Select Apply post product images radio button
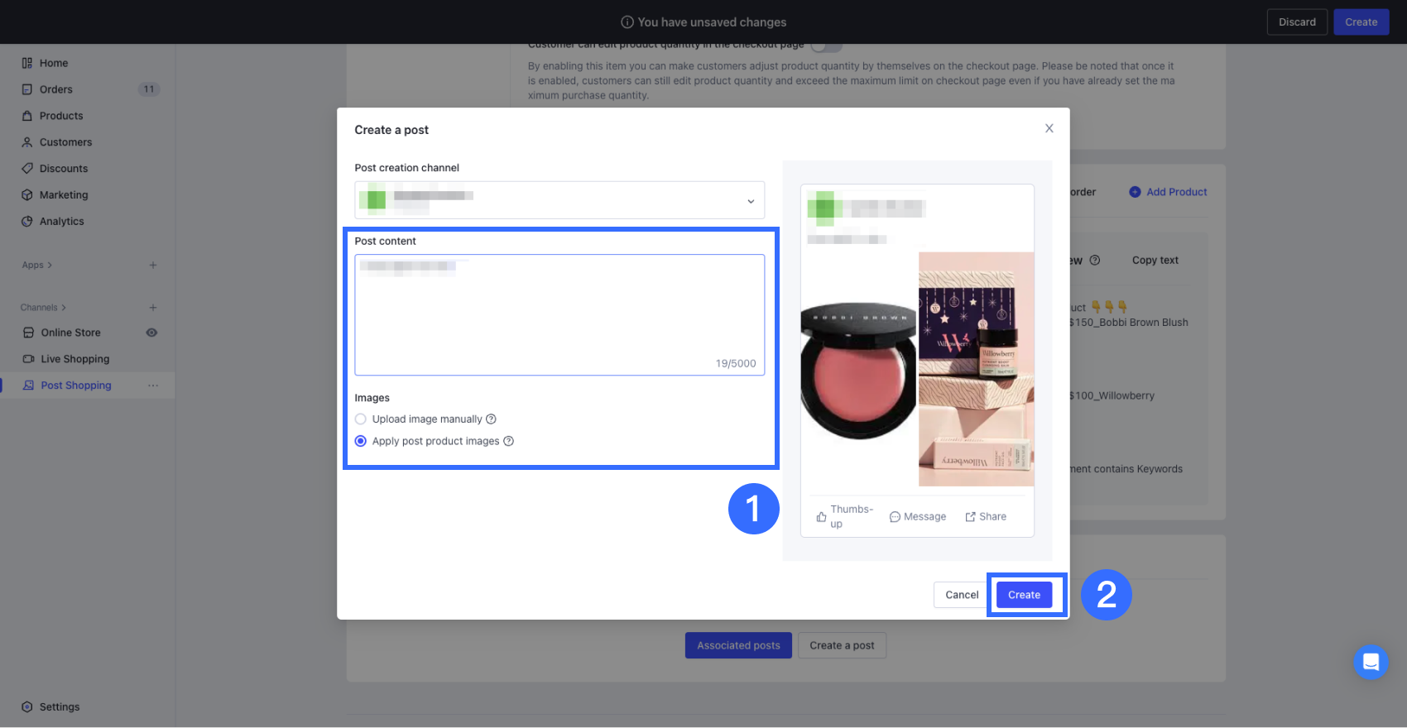The image size is (1407, 728). coord(361,442)
